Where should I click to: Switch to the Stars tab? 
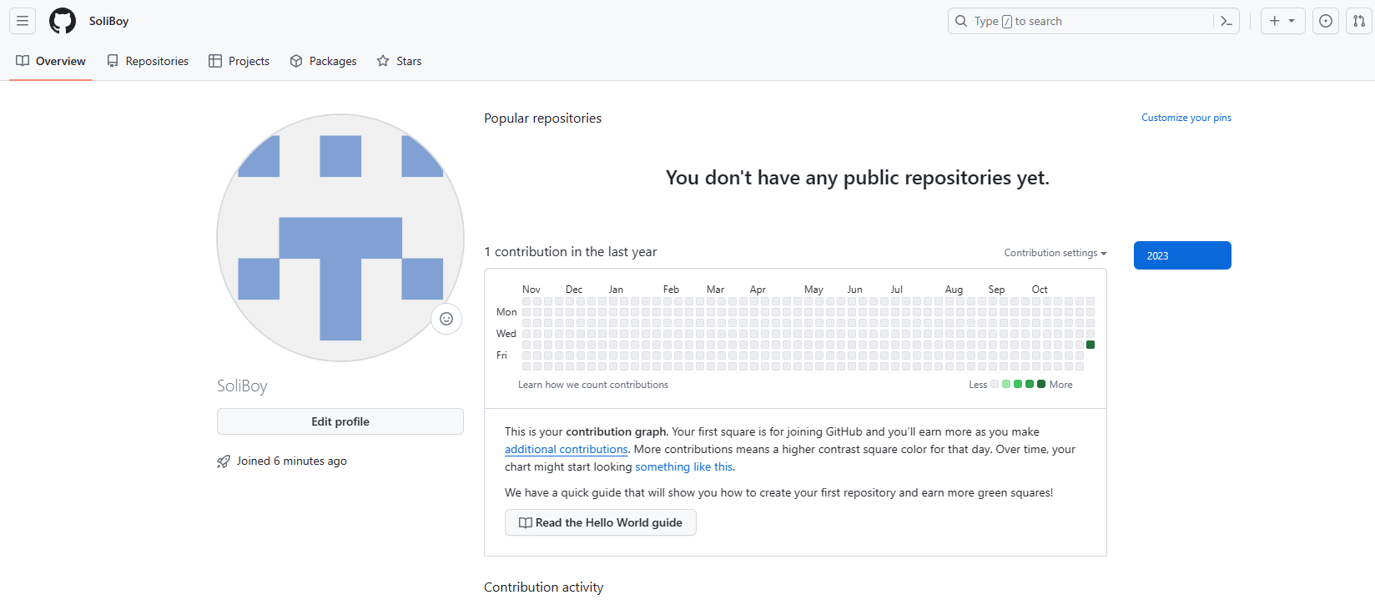399,61
